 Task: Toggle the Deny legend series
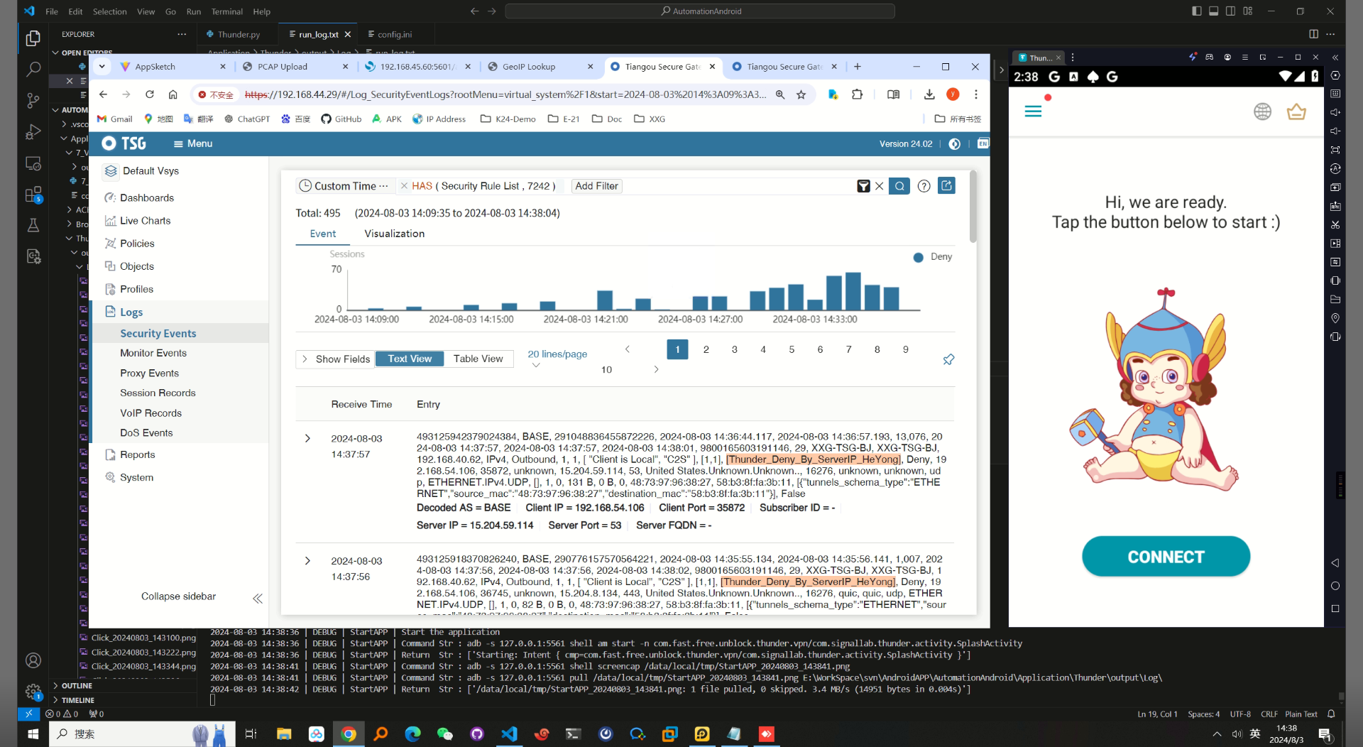[933, 257]
